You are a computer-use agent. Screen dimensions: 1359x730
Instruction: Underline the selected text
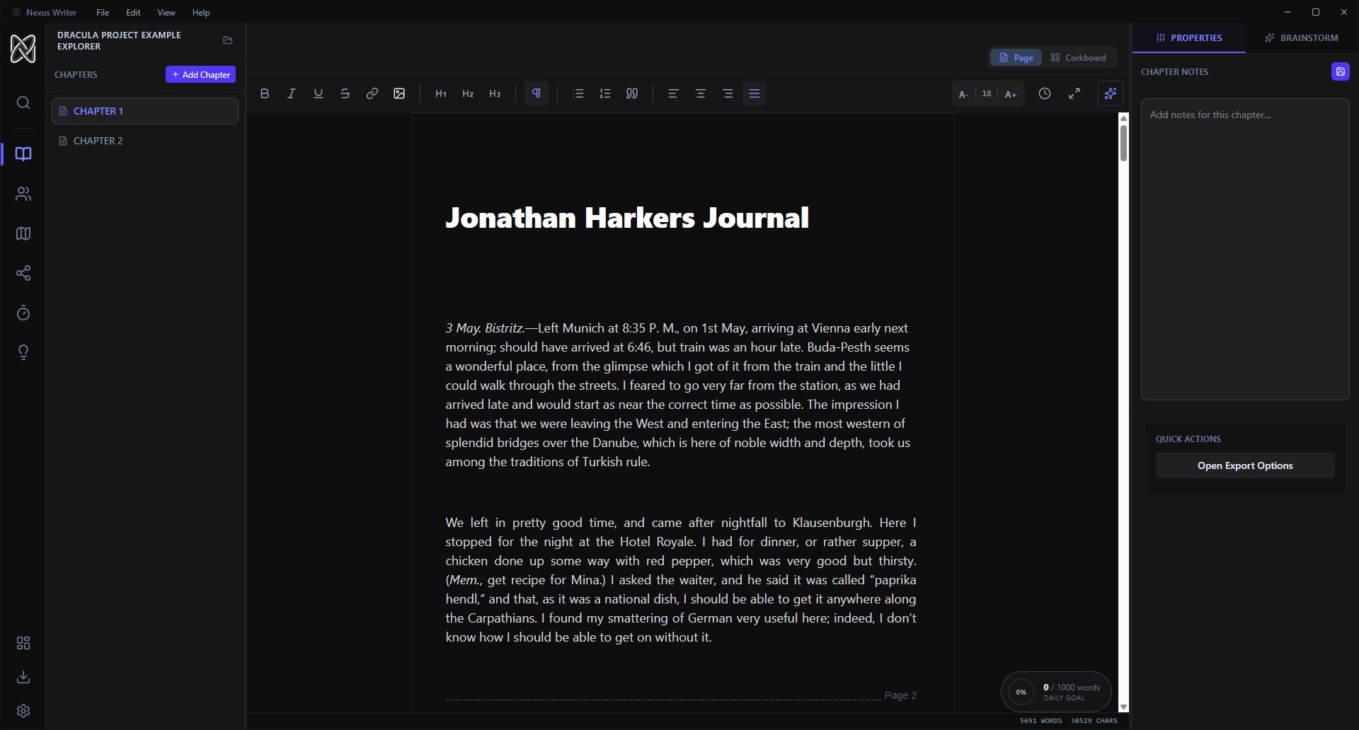(319, 93)
